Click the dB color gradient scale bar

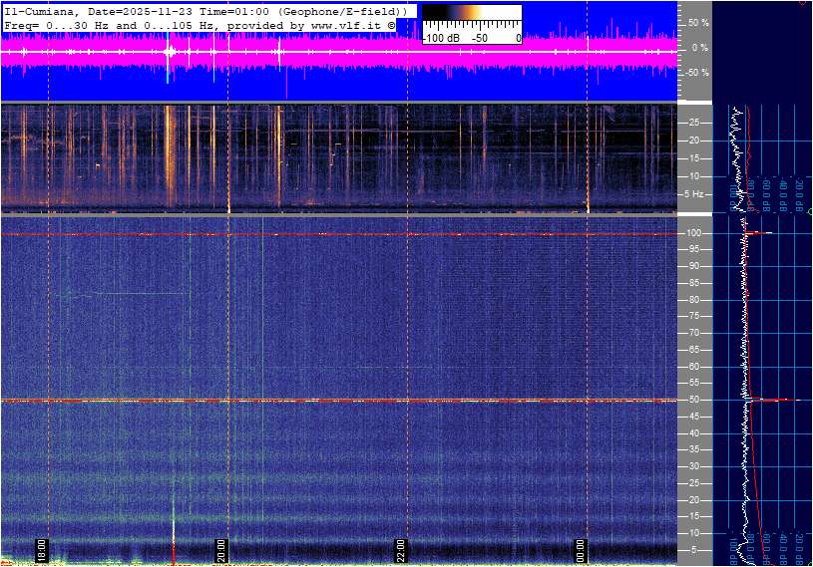pyautogui.click(x=471, y=18)
